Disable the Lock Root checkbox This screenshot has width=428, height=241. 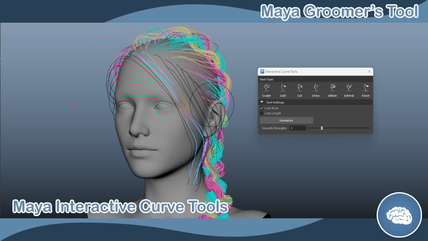click(x=262, y=108)
